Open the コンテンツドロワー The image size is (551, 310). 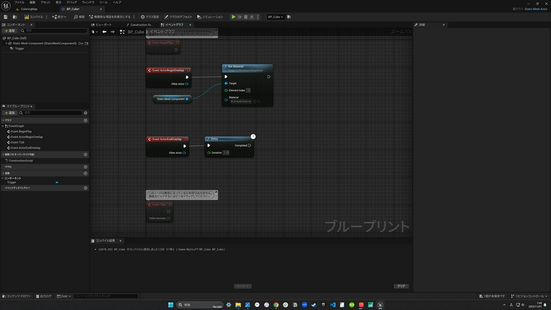(x=17, y=296)
